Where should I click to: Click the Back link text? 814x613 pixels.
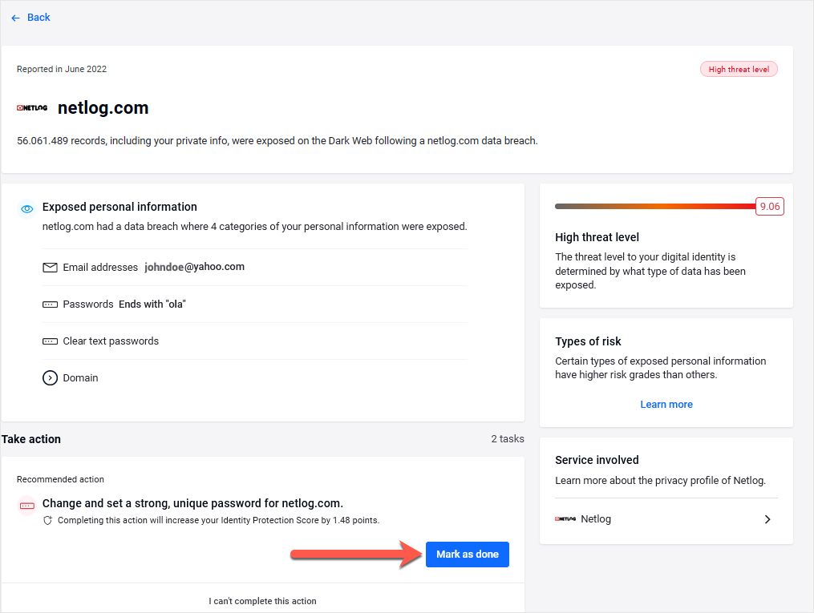(38, 18)
